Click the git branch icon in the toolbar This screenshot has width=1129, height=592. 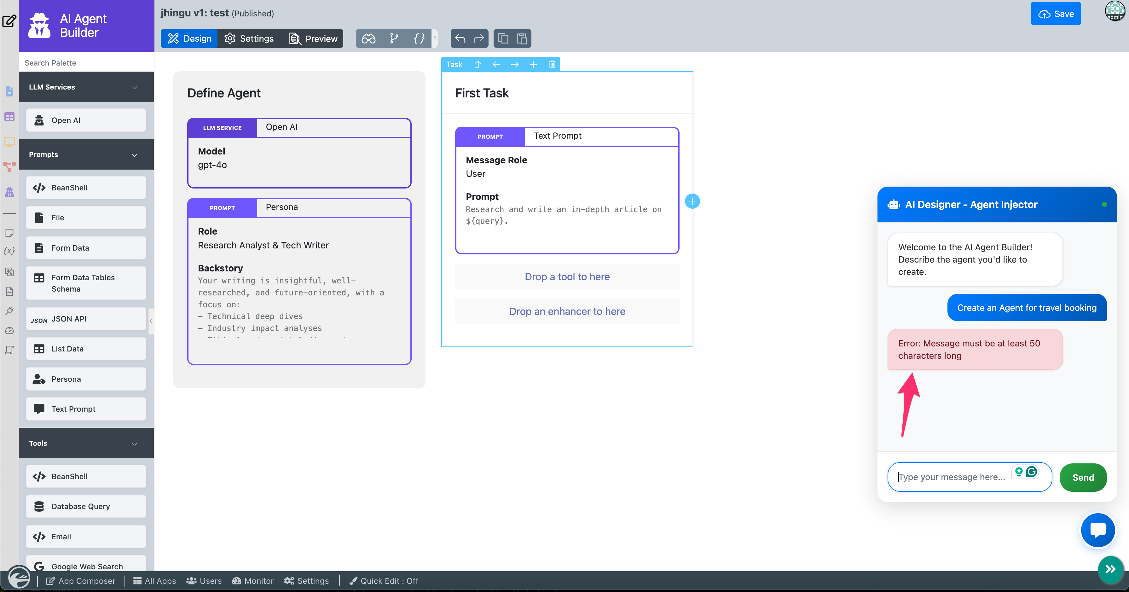pos(394,38)
